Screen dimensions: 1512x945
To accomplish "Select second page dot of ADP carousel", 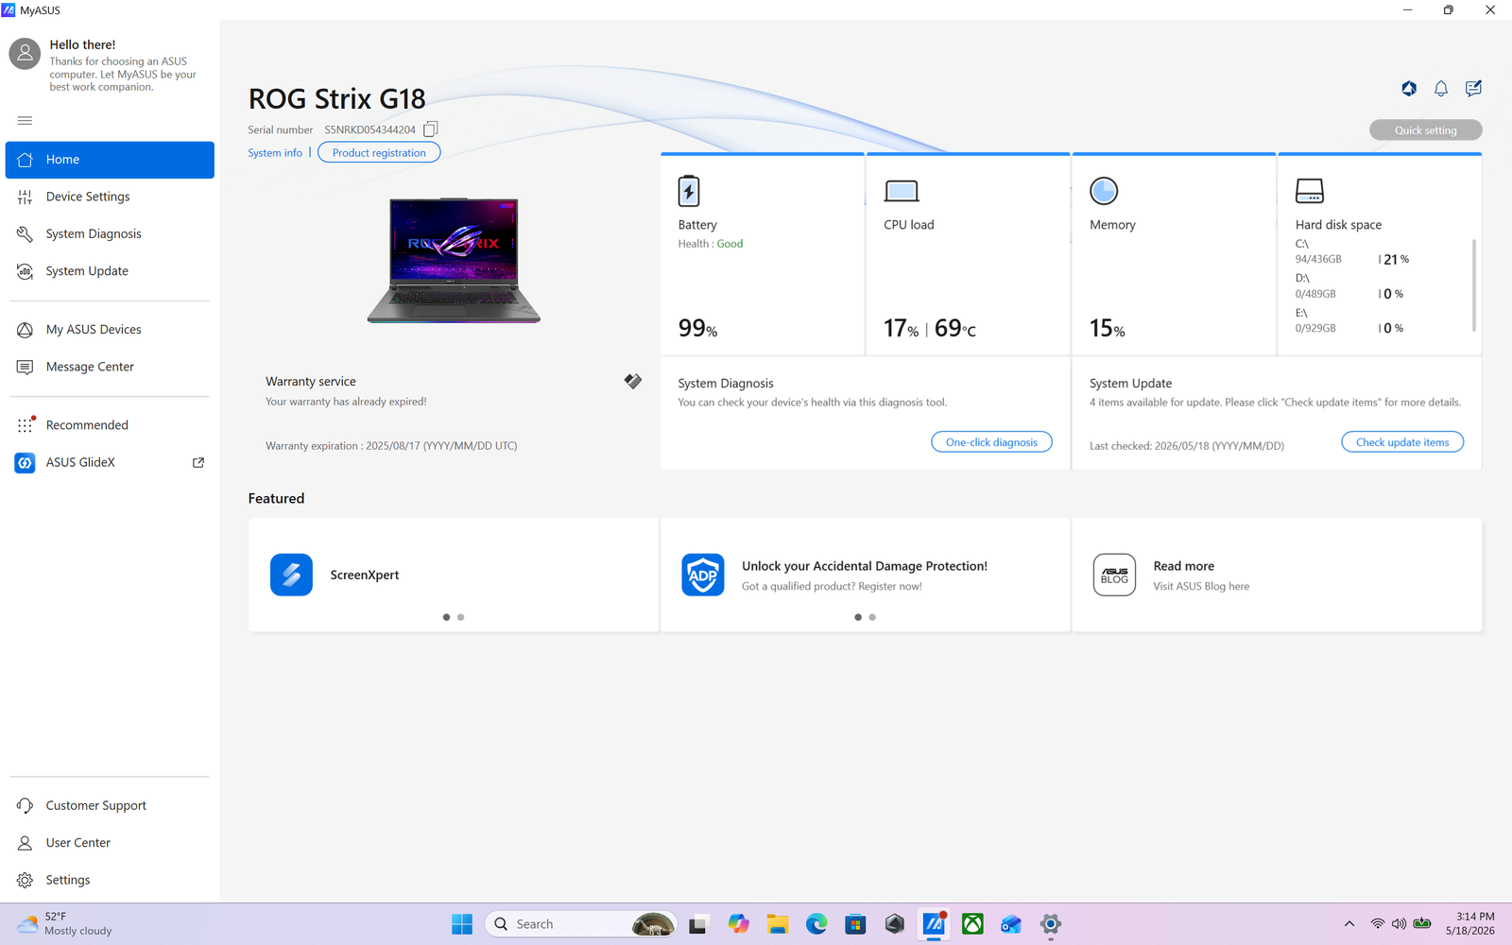I will [872, 617].
